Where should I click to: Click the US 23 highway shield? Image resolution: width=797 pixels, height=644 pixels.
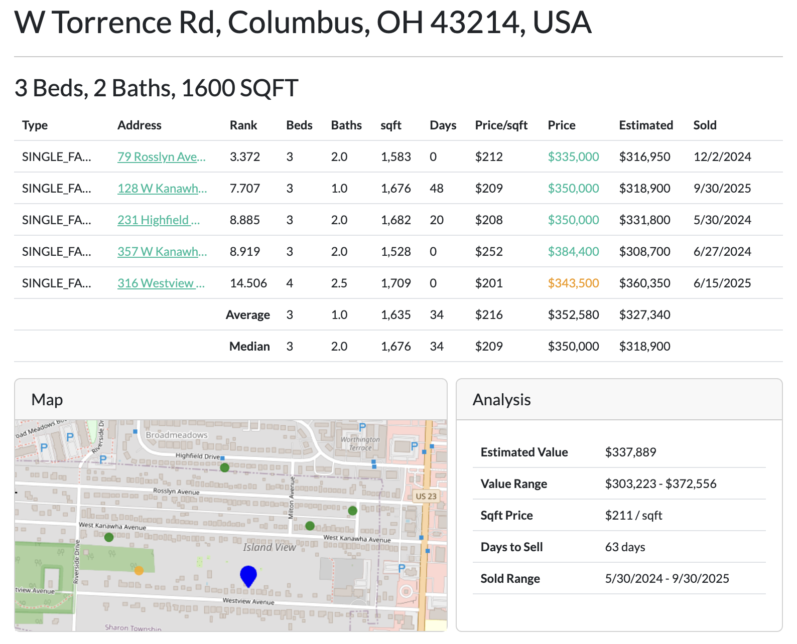(x=426, y=496)
